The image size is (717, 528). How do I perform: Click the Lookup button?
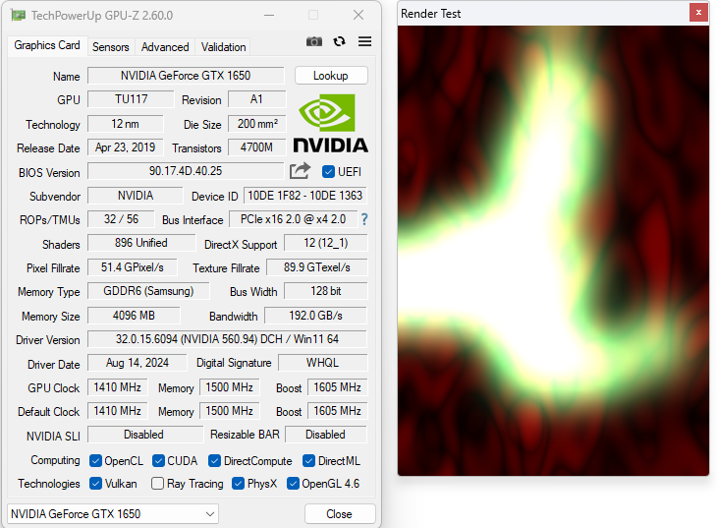331,76
